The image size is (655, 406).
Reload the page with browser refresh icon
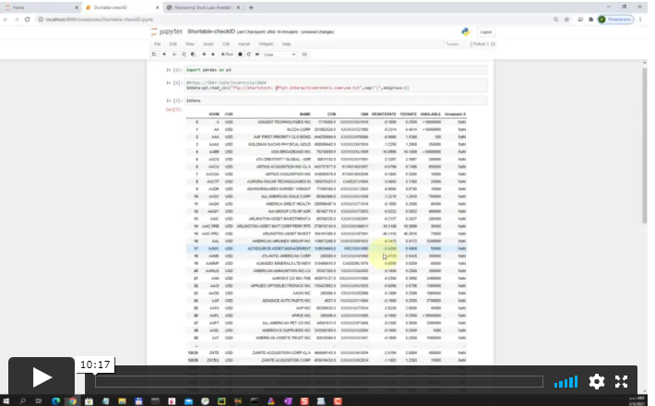pyautogui.click(x=27, y=19)
